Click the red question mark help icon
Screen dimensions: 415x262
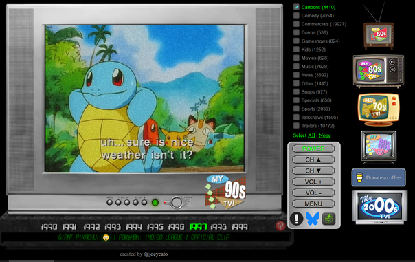pyautogui.click(x=280, y=226)
